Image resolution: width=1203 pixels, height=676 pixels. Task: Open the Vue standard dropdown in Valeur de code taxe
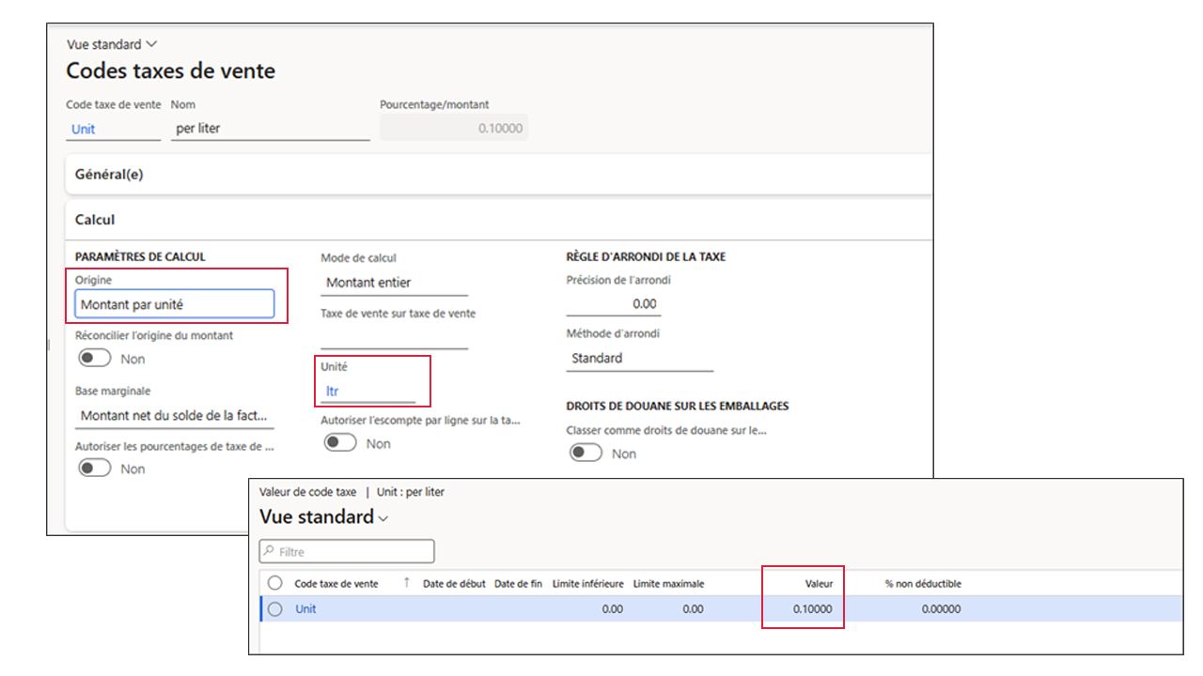coord(323,517)
